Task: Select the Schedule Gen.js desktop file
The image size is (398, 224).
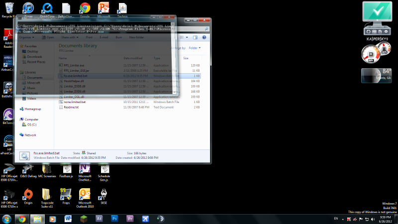Action: click(104, 173)
